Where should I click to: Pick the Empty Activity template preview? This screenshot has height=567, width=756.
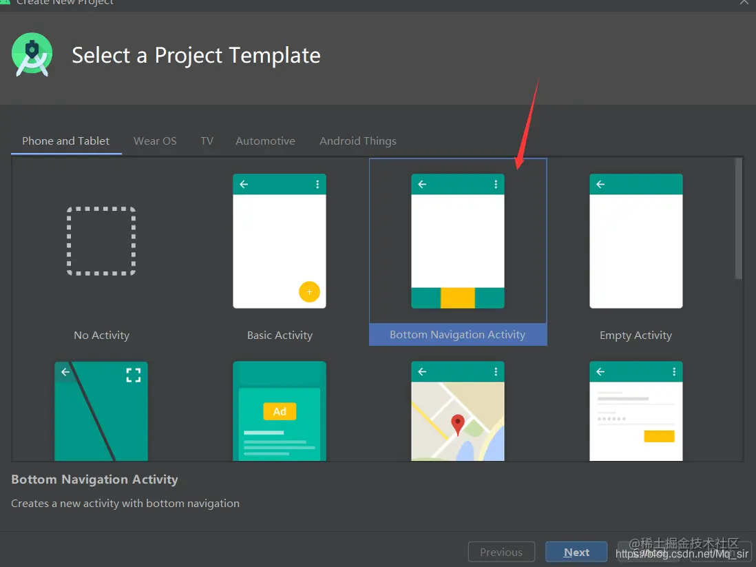click(x=636, y=241)
